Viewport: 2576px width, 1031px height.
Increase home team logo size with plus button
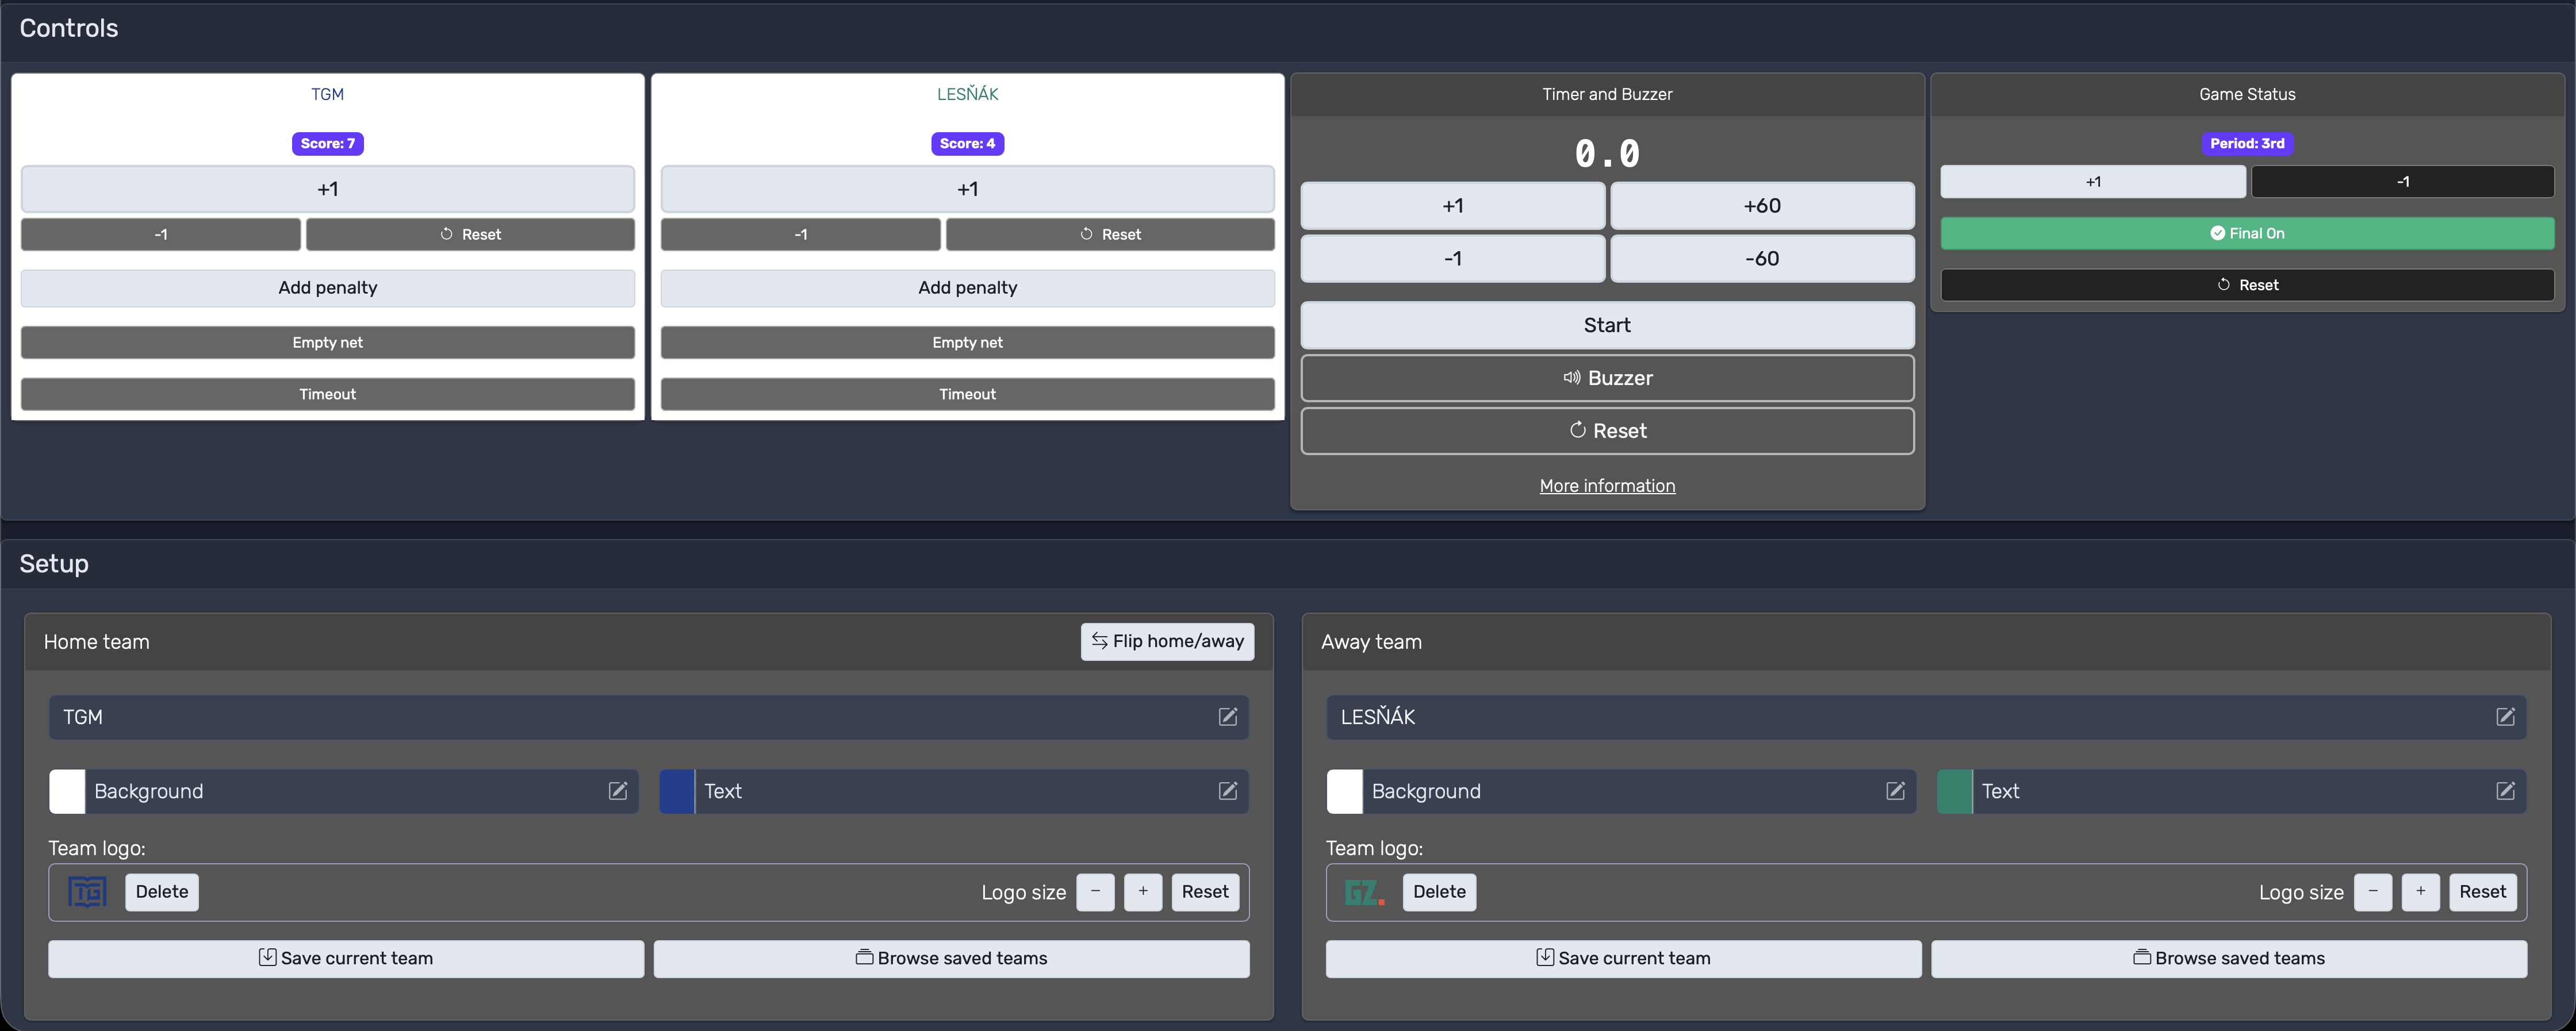(x=1143, y=892)
